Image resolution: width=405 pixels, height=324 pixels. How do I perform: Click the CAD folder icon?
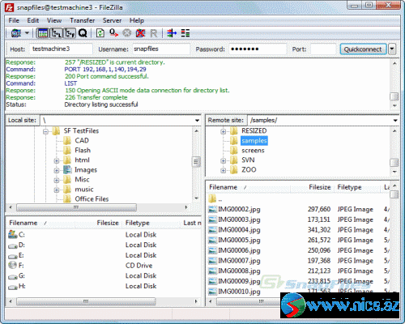pos(67,141)
